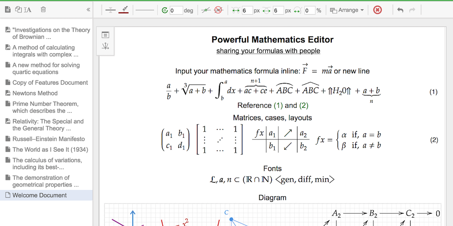Click the red circled X delete button
The height and width of the screenshot is (226, 453).
(x=377, y=10)
